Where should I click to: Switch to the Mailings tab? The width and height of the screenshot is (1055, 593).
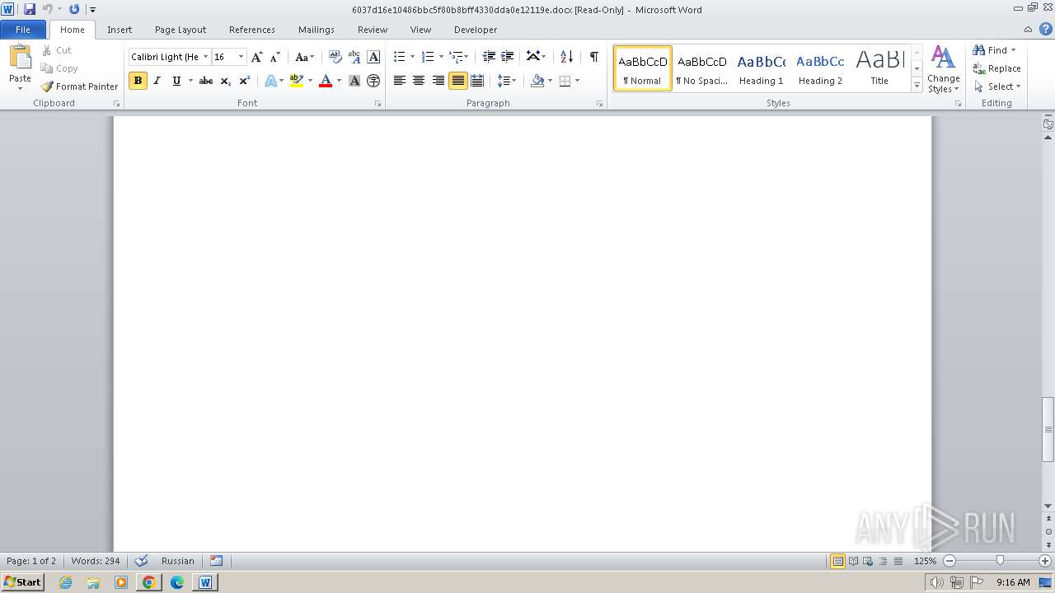[316, 30]
